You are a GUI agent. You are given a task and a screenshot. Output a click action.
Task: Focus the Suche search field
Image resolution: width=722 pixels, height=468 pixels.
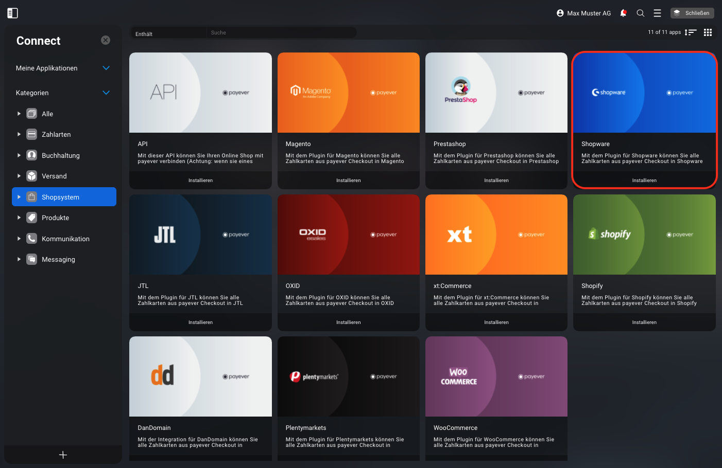click(x=282, y=32)
